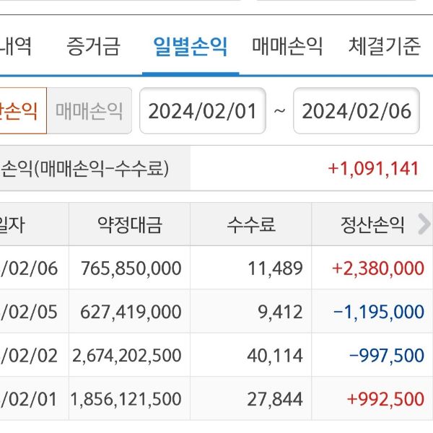Image resolution: width=433 pixels, height=433 pixels.
Task: Tap the total profit value +1,091,141
Action: (x=373, y=169)
